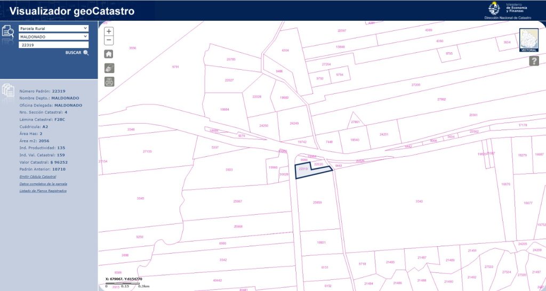Toggle the VECTORIAL basemap thumbnail
The image size is (546, 291).
pyautogui.click(x=528, y=40)
